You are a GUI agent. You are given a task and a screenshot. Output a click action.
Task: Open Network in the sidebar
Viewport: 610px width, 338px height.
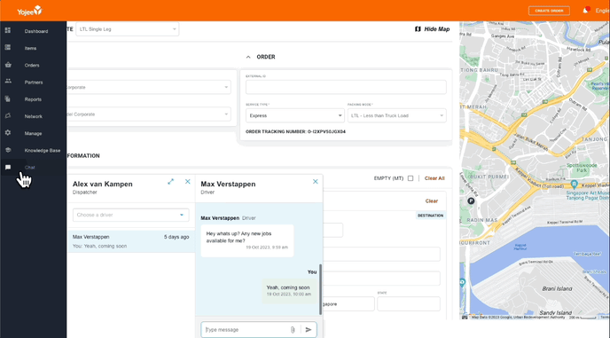point(34,116)
